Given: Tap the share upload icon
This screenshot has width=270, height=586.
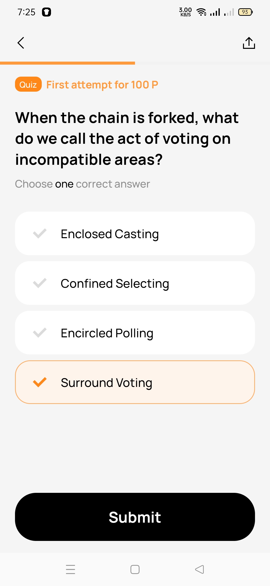Looking at the screenshot, I should coord(249,43).
